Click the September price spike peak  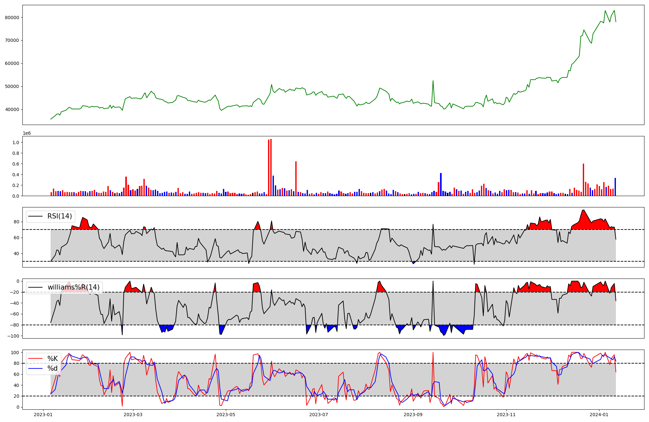(433, 81)
